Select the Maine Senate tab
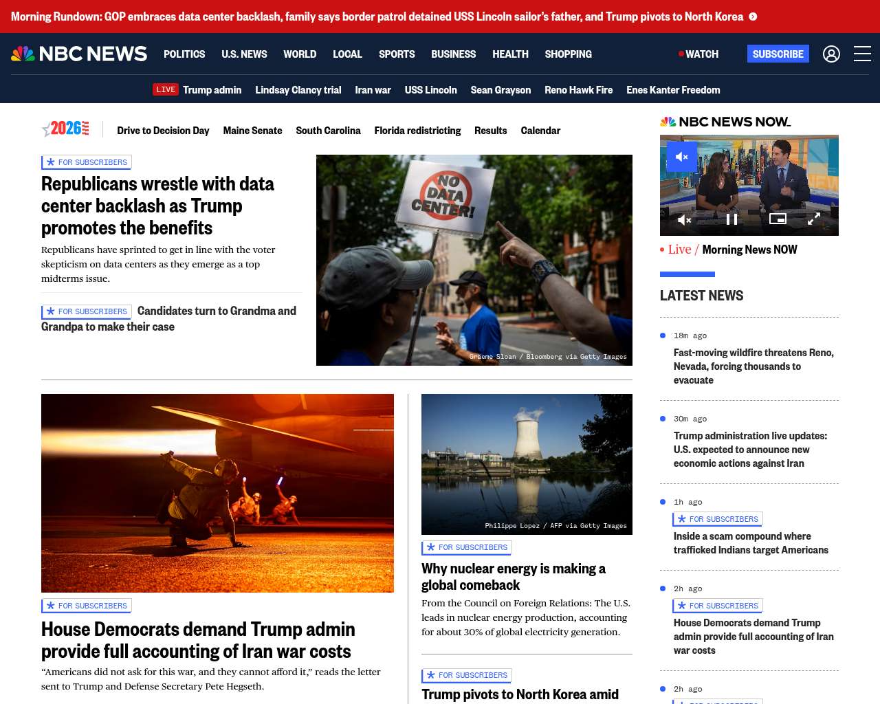The width and height of the screenshot is (880, 704). pos(252,130)
